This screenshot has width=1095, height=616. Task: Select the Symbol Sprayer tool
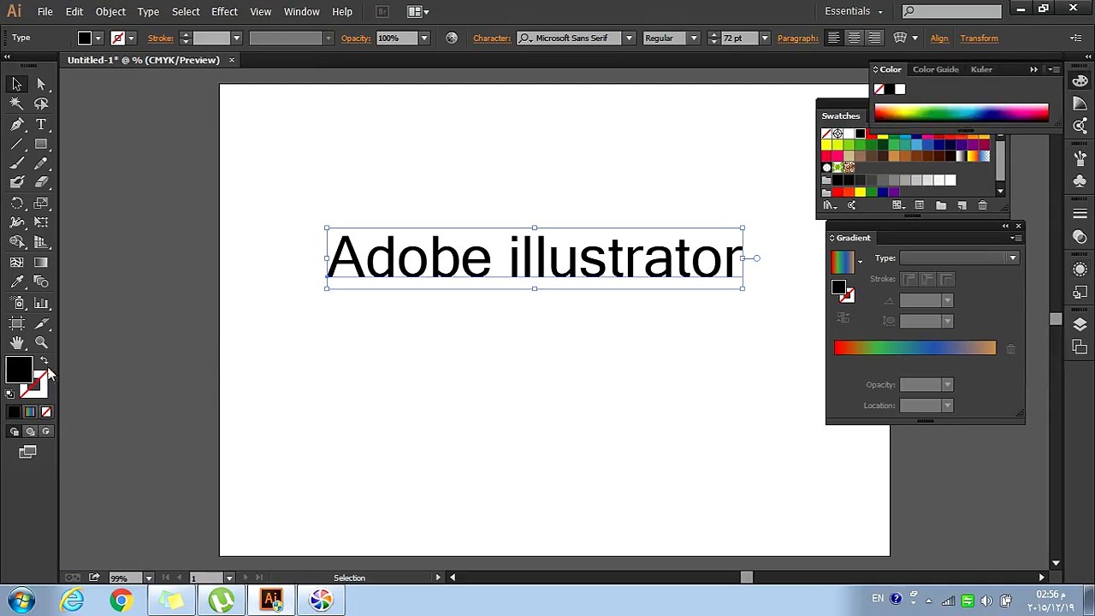(x=16, y=303)
